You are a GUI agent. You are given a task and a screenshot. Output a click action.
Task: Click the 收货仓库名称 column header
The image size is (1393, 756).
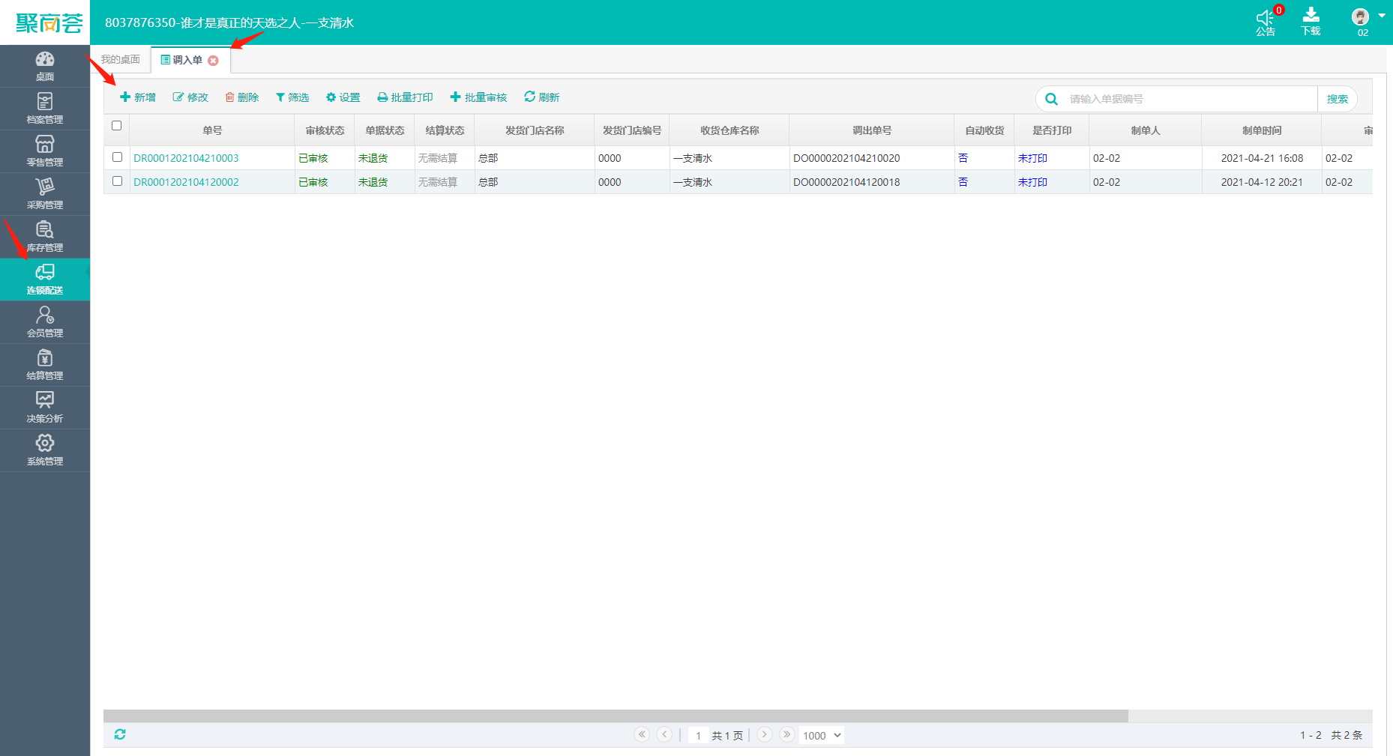729,130
